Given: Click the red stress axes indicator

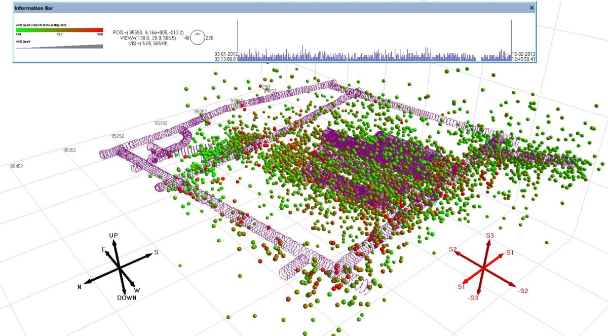Looking at the screenshot, I should coord(484,267).
